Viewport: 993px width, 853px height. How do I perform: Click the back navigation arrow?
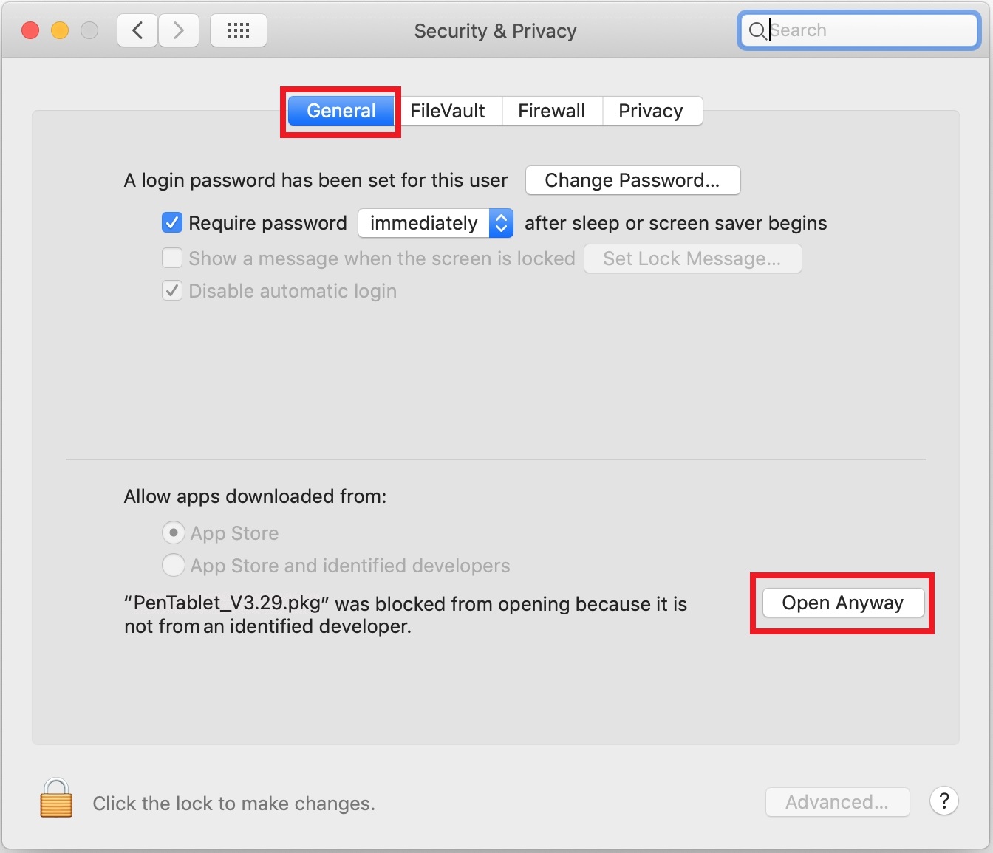[137, 30]
